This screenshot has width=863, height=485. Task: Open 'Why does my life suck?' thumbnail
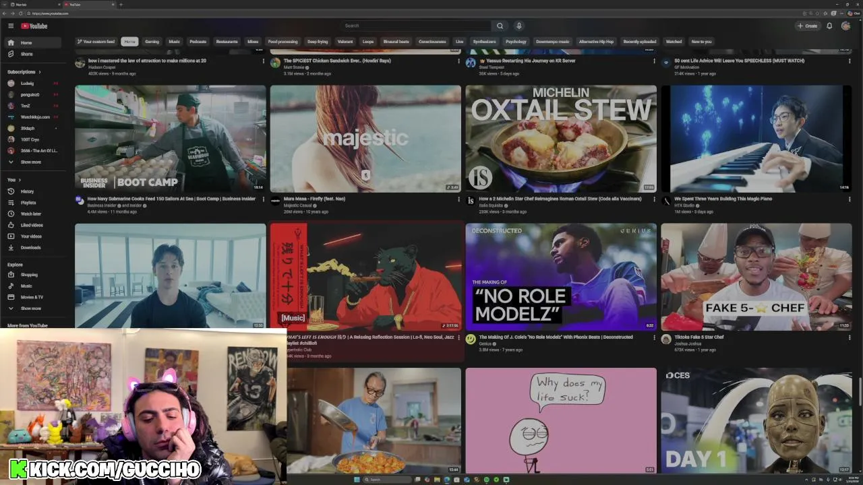coord(561,420)
